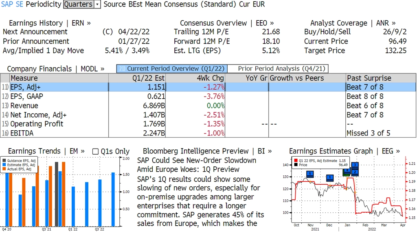Screen dimensions: 417x233
Task: Click Next Announcement date 04/22/22
Action: pos(134,32)
